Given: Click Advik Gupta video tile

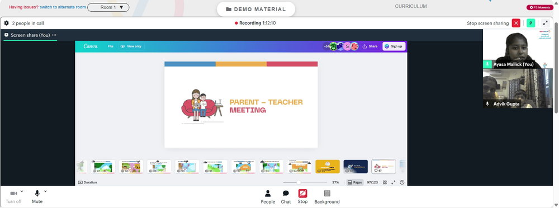Looking at the screenshot, I should tap(518, 88).
